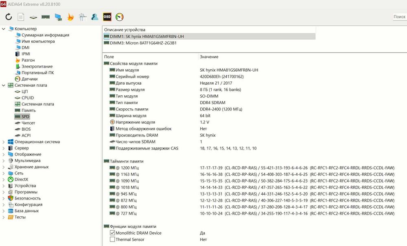Select the Метод обнаружения ошибок row
Viewport: 407px width, 246px height.
[255, 129]
